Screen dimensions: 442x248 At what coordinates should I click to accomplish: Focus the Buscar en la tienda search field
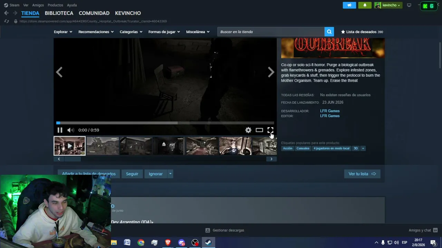point(271,32)
